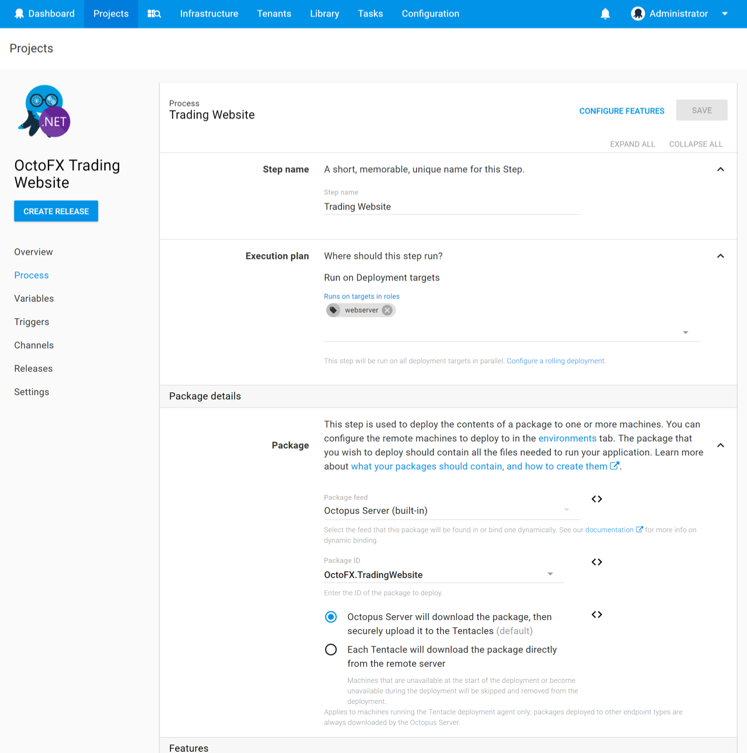The width and height of the screenshot is (747, 753).
Task: Bind Package ID using code icon
Action: tap(596, 562)
